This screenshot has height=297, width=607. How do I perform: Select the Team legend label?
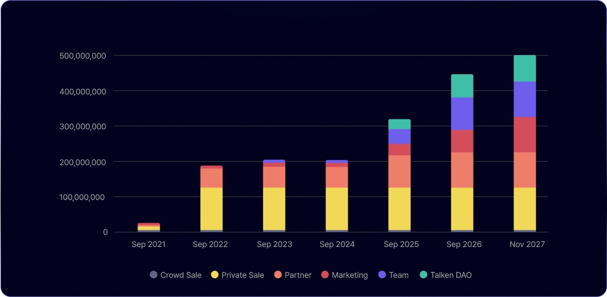tap(399, 275)
